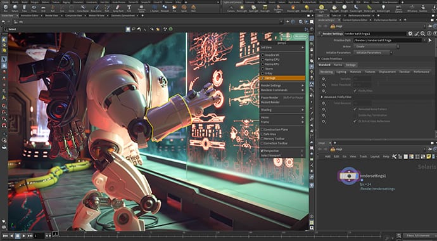The width and height of the screenshot is (437, 241).
Task: Enable the Safe Area checkbox
Action: [x=262, y=134]
